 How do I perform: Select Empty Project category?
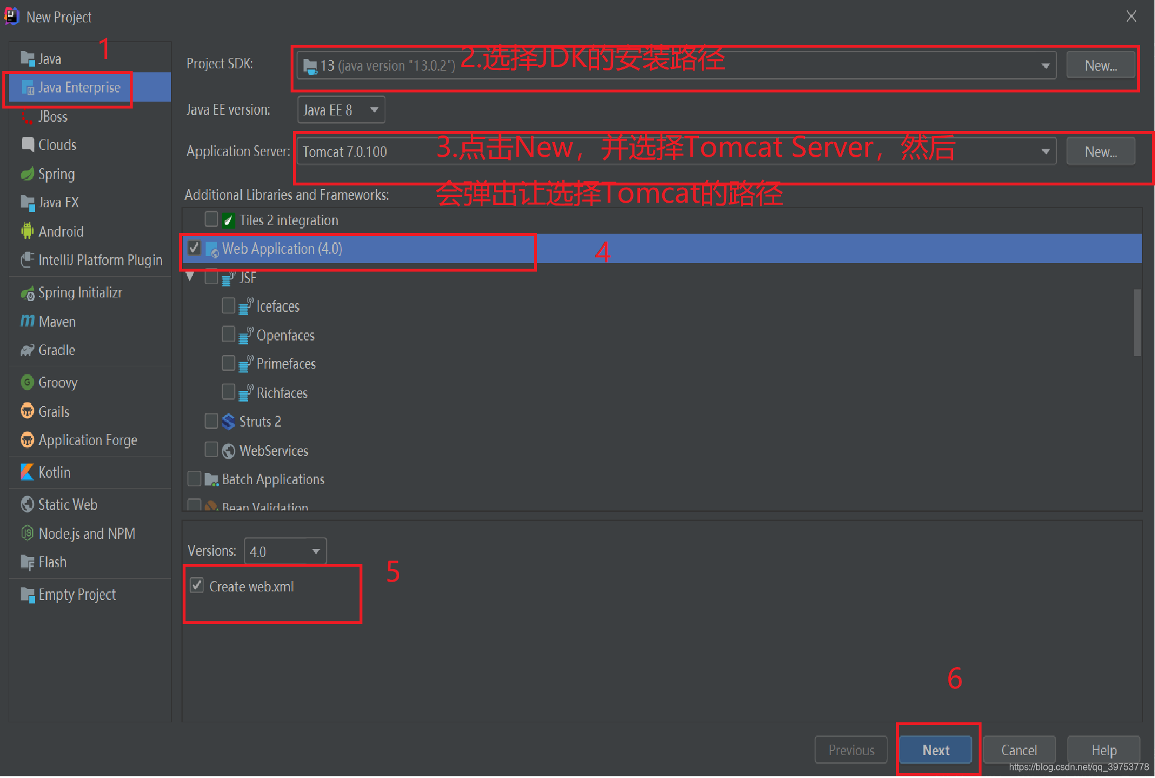(91, 595)
